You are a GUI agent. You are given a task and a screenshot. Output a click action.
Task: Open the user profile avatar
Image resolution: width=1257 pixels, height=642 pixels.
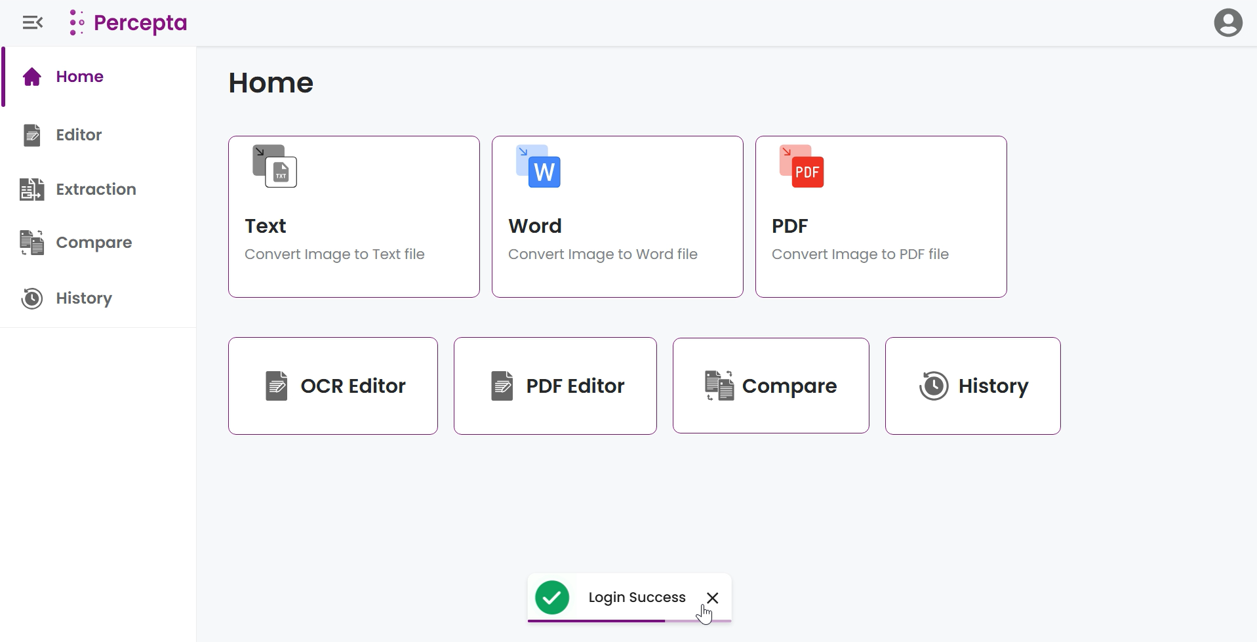click(1228, 22)
